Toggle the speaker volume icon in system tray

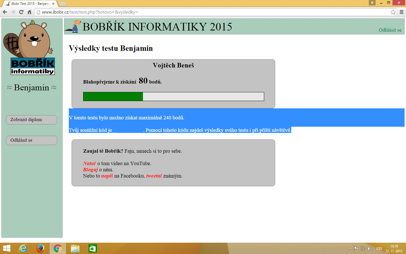pos(370,248)
